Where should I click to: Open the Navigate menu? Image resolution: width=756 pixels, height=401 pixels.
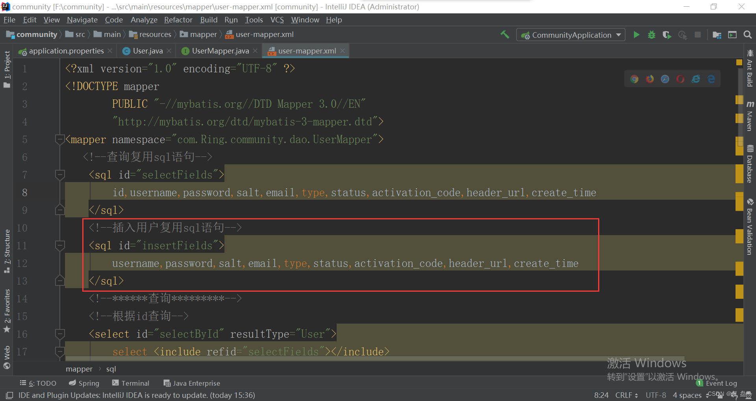coord(82,20)
